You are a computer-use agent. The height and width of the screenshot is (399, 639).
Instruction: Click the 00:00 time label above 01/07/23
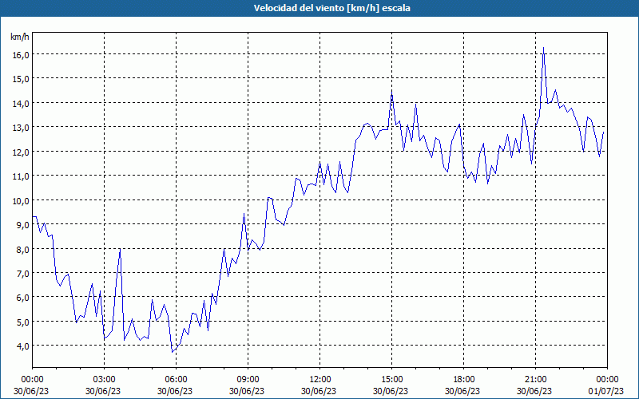[606, 380]
